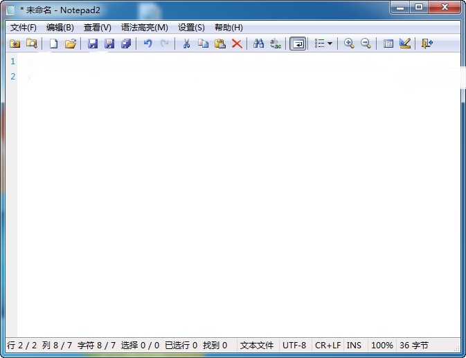Open the 语法高亮(M) menu
Viewport: 466px width, 358px height.
(145, 28)
